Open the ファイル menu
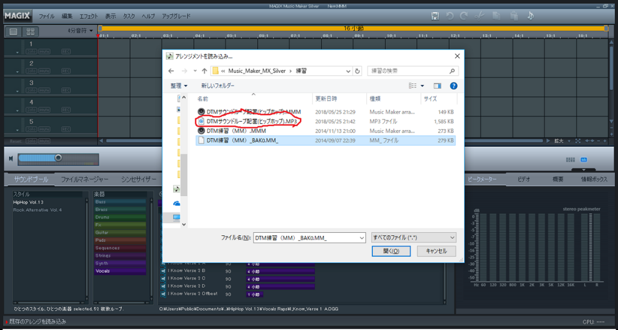The image size is (618, 330). 46,16
